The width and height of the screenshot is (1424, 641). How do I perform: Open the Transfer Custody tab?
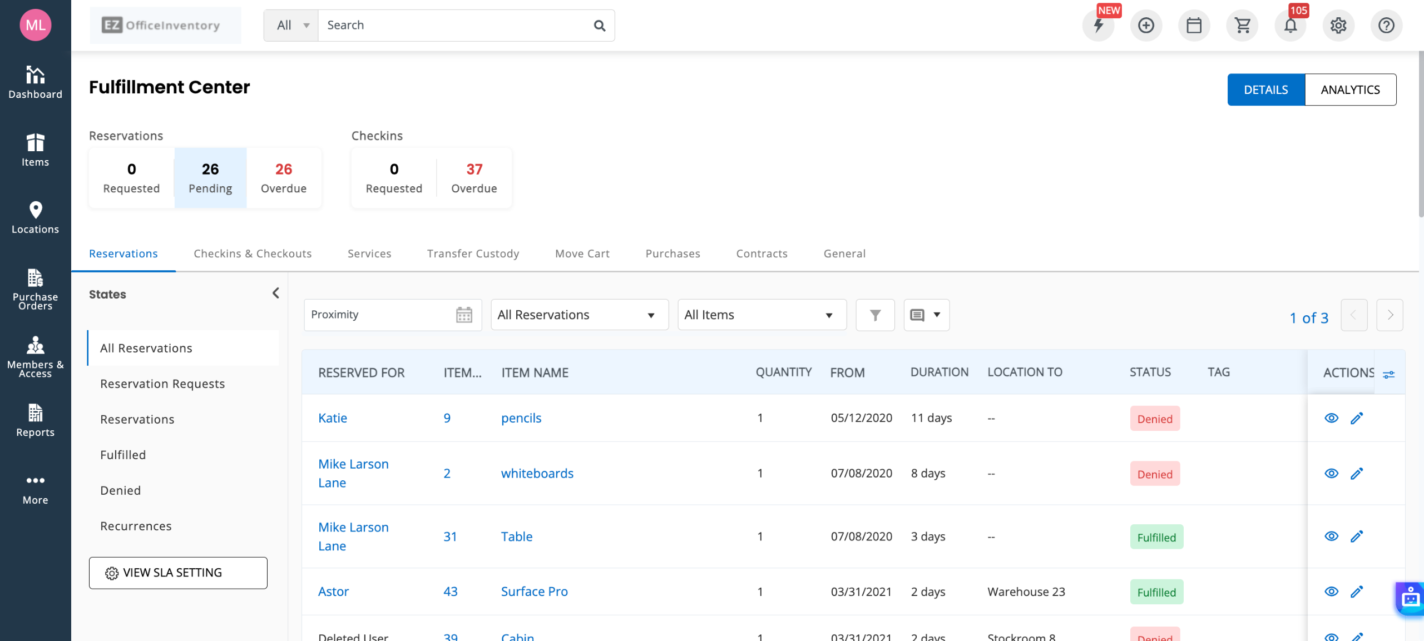click(473, 254)
